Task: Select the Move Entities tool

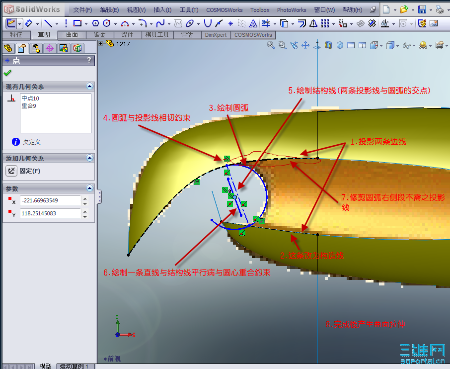Action: coord(343,23)
